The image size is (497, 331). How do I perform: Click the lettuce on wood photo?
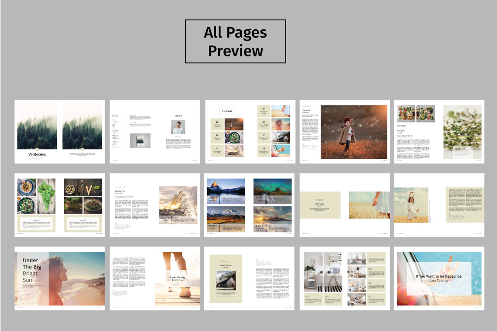46,197
